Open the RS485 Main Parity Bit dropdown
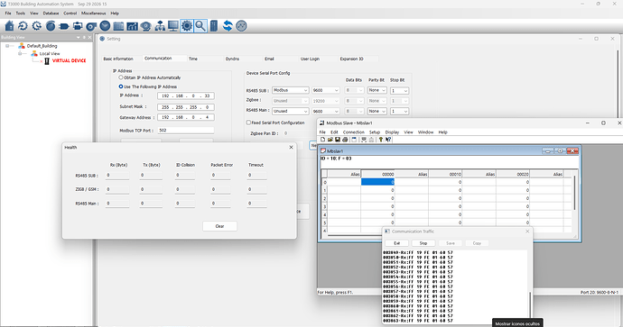 point(377,112)
